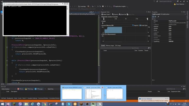Screen dimensions: 189x106
Task: Launch Internet Explorer from the taskbar
Action: 32,104
